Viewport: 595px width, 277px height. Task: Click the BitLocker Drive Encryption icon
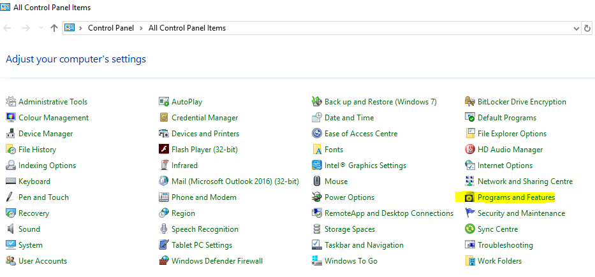(x=470, y=102)
